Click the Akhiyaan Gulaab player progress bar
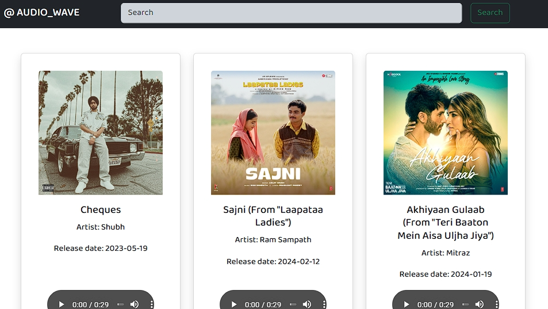 [466, 304]
